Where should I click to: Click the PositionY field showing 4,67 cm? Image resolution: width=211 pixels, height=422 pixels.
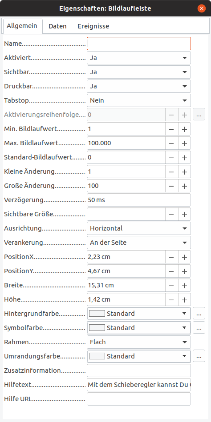(126, 271)
